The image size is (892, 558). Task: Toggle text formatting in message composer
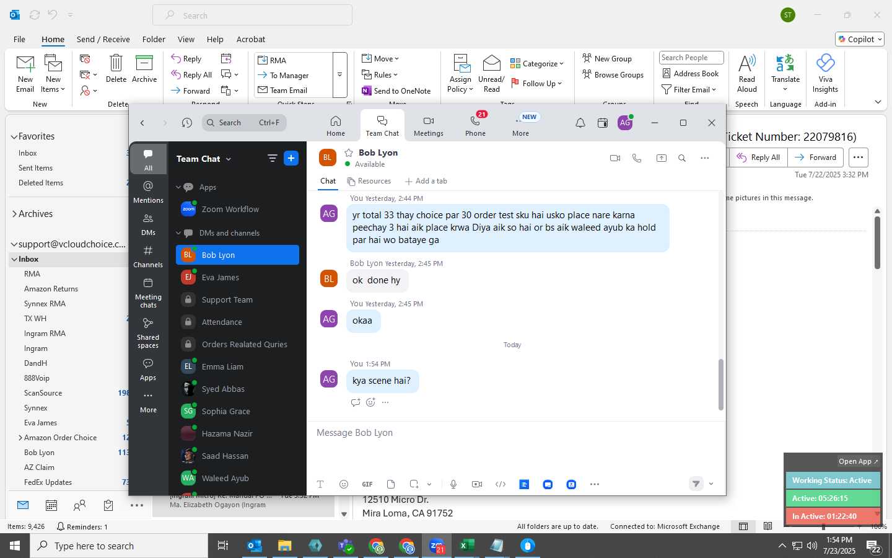(320, 484)
